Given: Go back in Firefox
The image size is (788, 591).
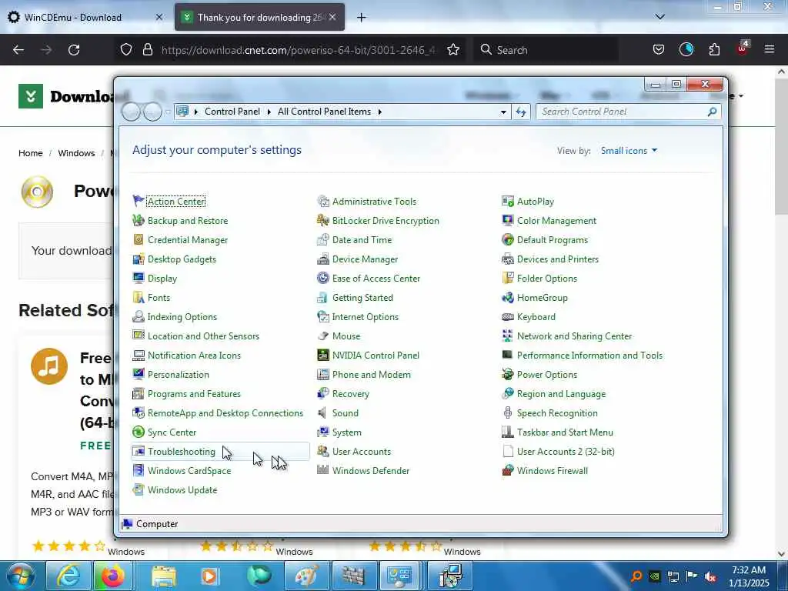Looking at the screenshot, I should tap(18, 50).
